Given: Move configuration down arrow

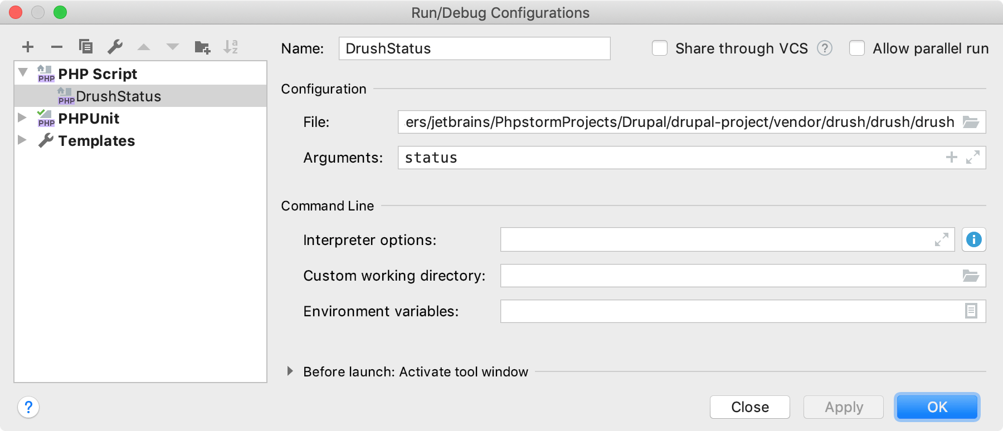Looking at the screenshot, I should point(173,47).
